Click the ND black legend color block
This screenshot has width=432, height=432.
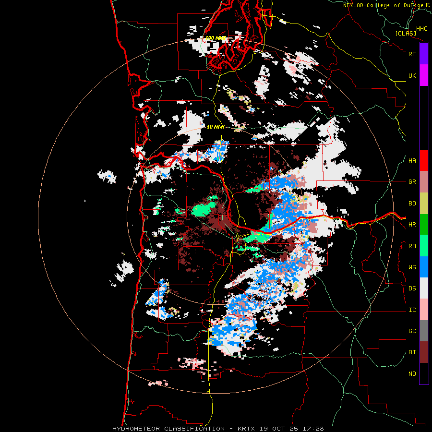(x=424, y=373)
